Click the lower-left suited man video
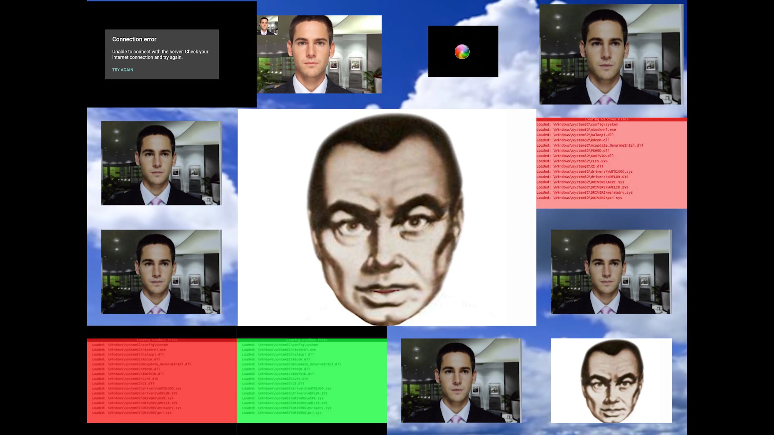The height and width of the screenshot is (435, 774). click(x=161, y=272)
